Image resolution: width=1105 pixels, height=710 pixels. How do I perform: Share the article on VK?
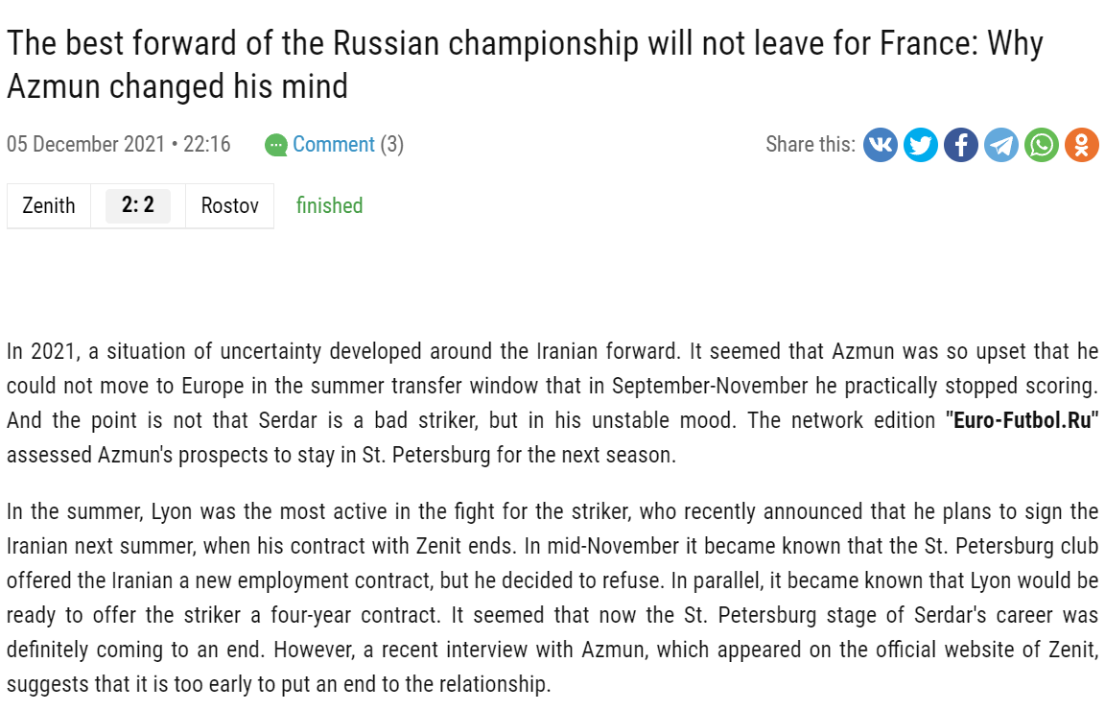(x=880, y=145)
